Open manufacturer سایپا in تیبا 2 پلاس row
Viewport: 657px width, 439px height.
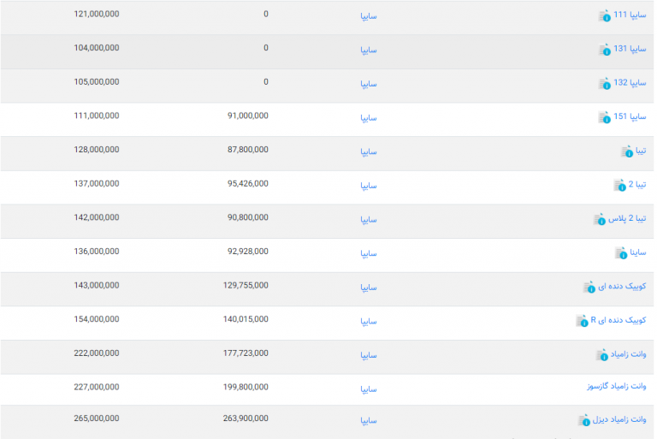point(369,220)
